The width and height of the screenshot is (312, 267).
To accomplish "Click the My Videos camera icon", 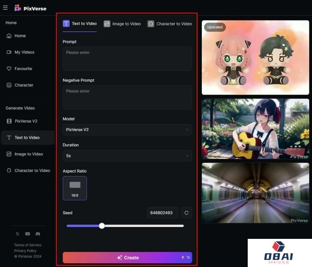I will click(x=9, y=52).
